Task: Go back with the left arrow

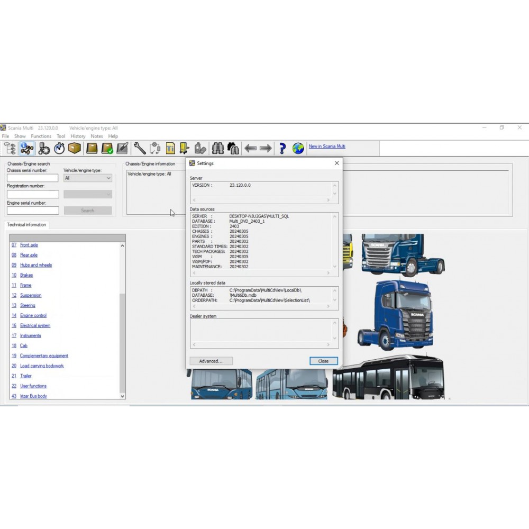Action: click(250, 148)
